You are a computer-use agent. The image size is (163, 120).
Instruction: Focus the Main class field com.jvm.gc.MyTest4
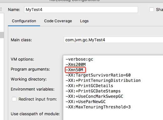113,40
